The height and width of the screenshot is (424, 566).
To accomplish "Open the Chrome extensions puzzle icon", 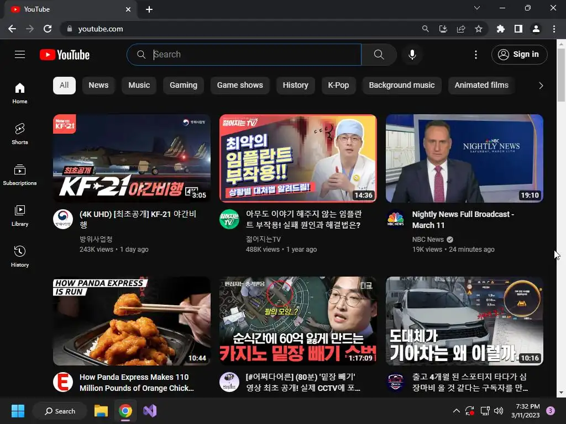I will click(501, 29).
